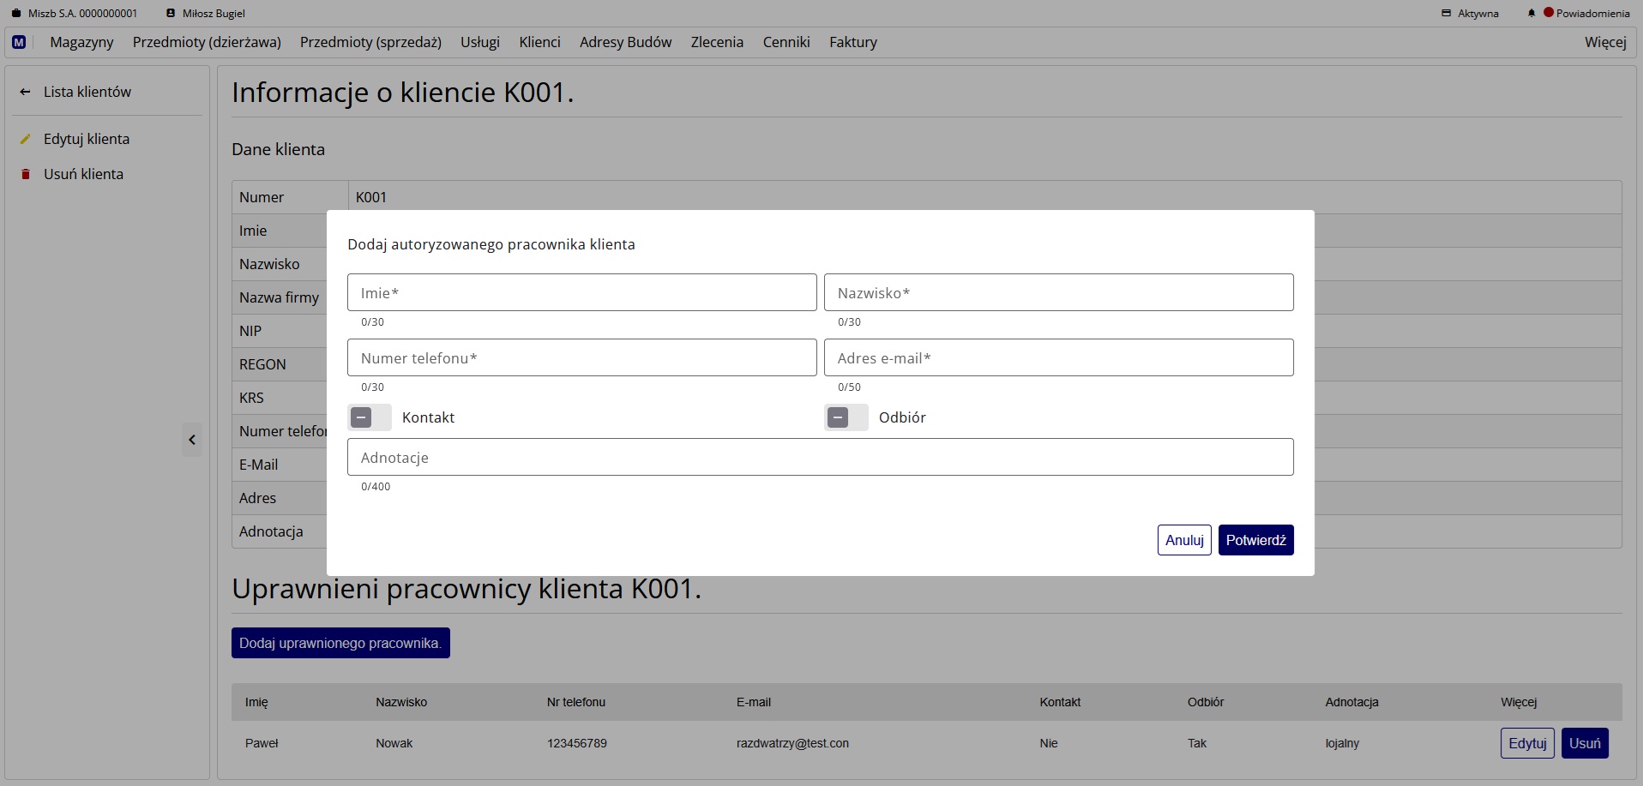Cancel the dialog with Anuluj
This screenshot has width=1643, height=786.
point(1183,540)
